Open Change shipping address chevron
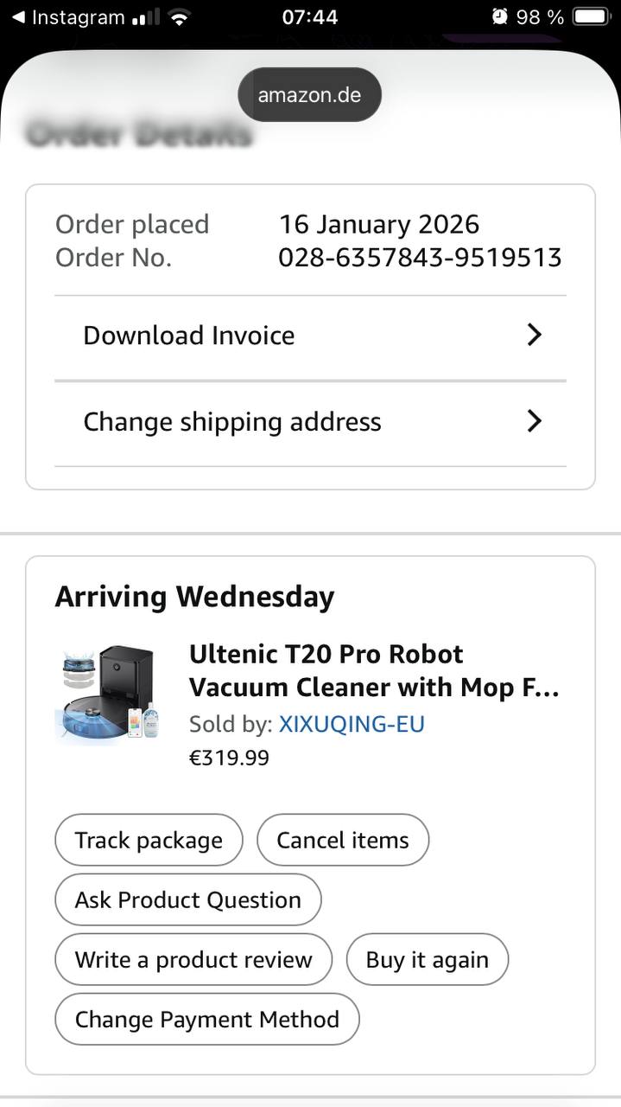 535,421
